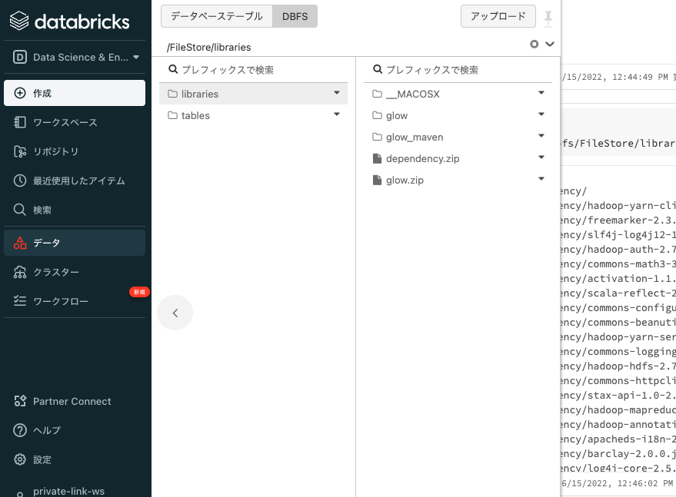Open 最近使用したアイテム
Image resolution: width=676 pixels, height=497 pixels.
point(75,181)
